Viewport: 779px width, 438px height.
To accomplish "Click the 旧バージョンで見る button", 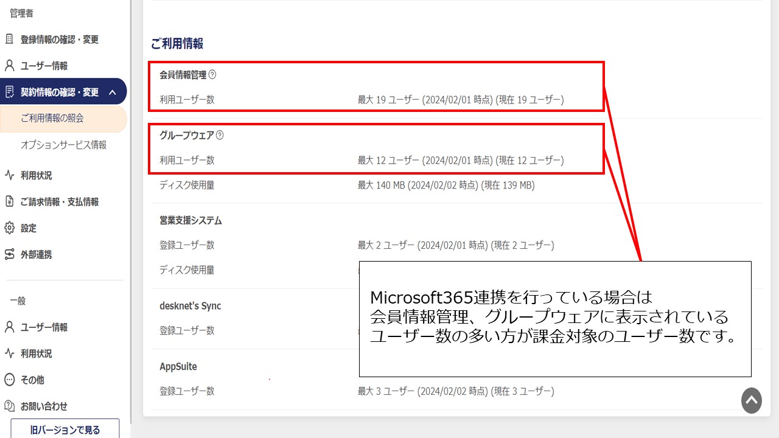I will click(65, 429).
